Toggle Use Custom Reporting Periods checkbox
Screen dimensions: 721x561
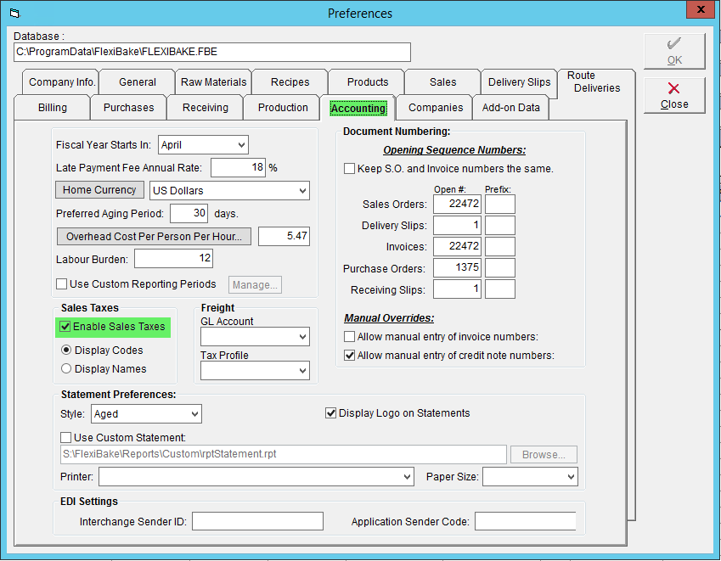(x=62, y=284)
